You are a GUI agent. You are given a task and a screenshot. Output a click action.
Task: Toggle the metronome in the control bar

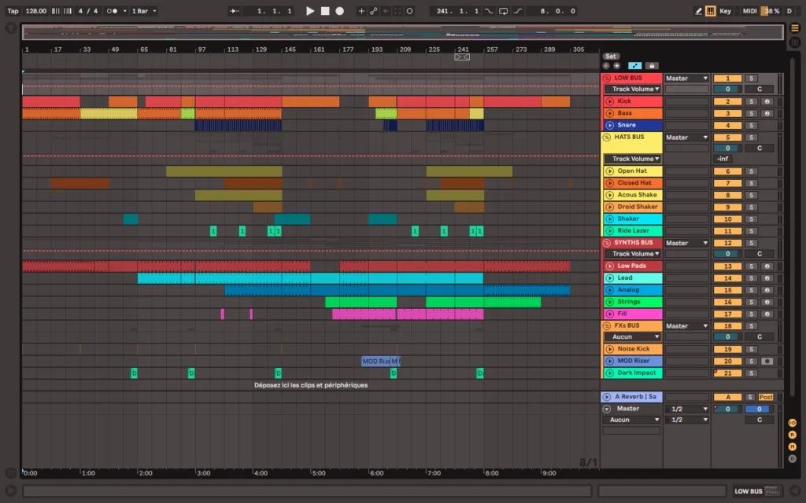[x=112, y=11]
